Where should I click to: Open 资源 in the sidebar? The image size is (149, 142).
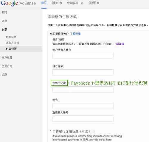(4, 75)
